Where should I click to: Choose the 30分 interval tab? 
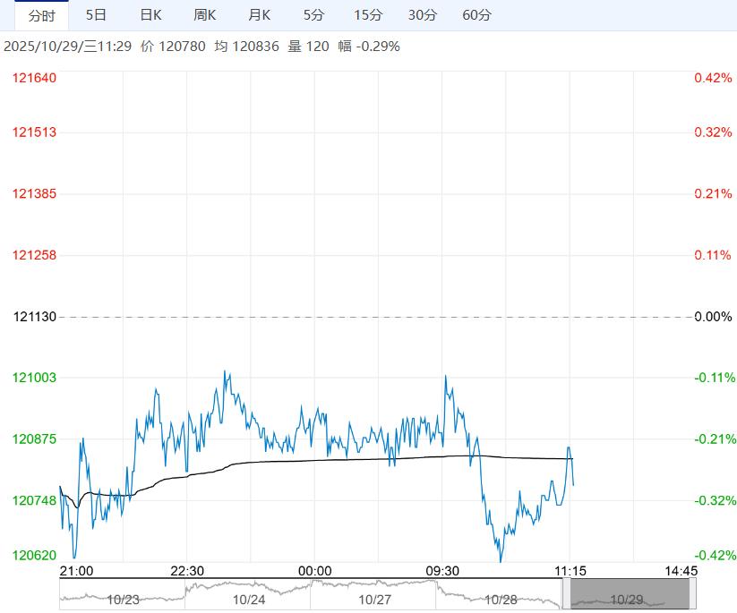pyautogui.click(x=423, y=15)
